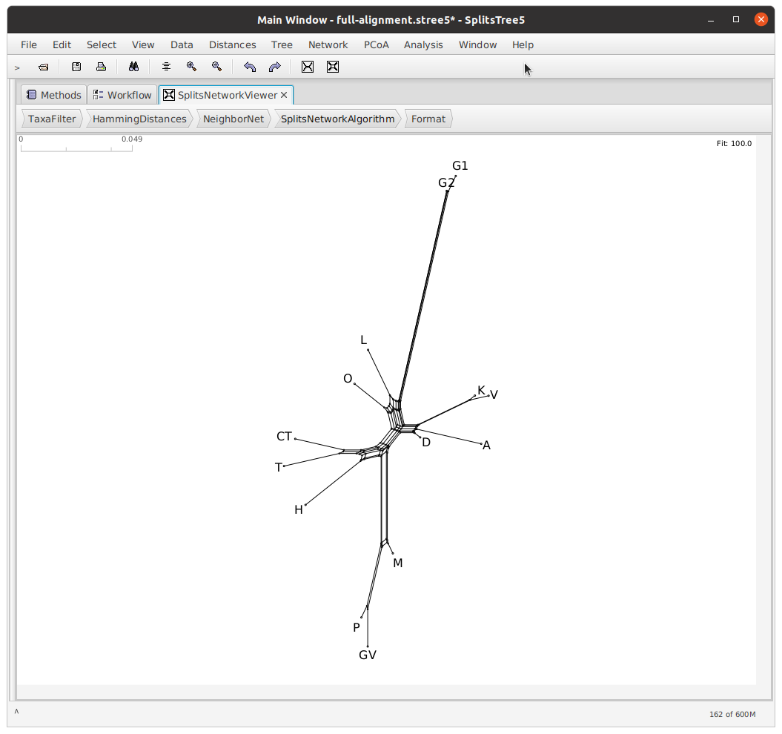Open Find using the binoculars icon

(133, 67)
